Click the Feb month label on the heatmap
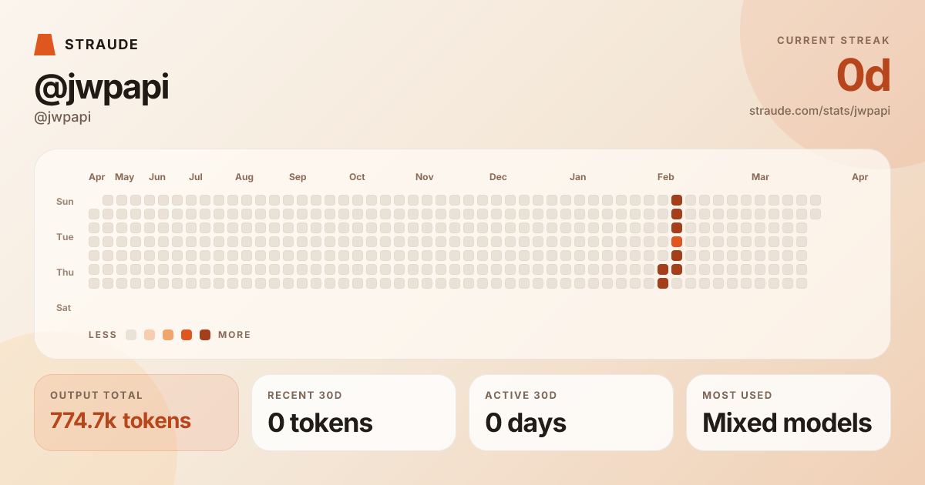This screenshot has height=485, width=925. pyautogui.click(x=666, y=177)
